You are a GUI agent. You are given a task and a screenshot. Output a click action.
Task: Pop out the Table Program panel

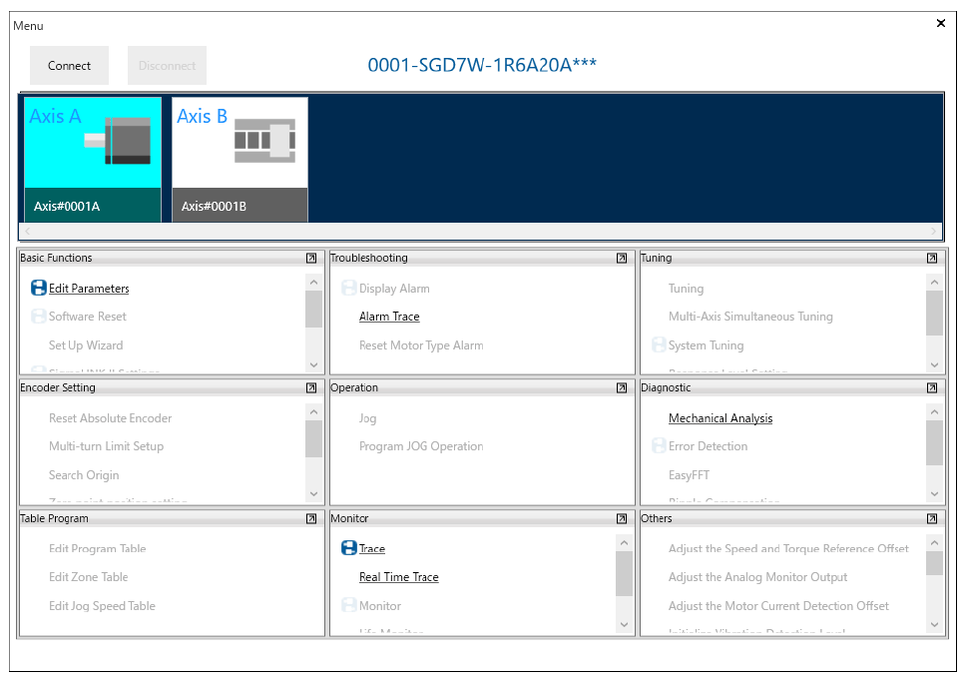(x=311, y=518)
